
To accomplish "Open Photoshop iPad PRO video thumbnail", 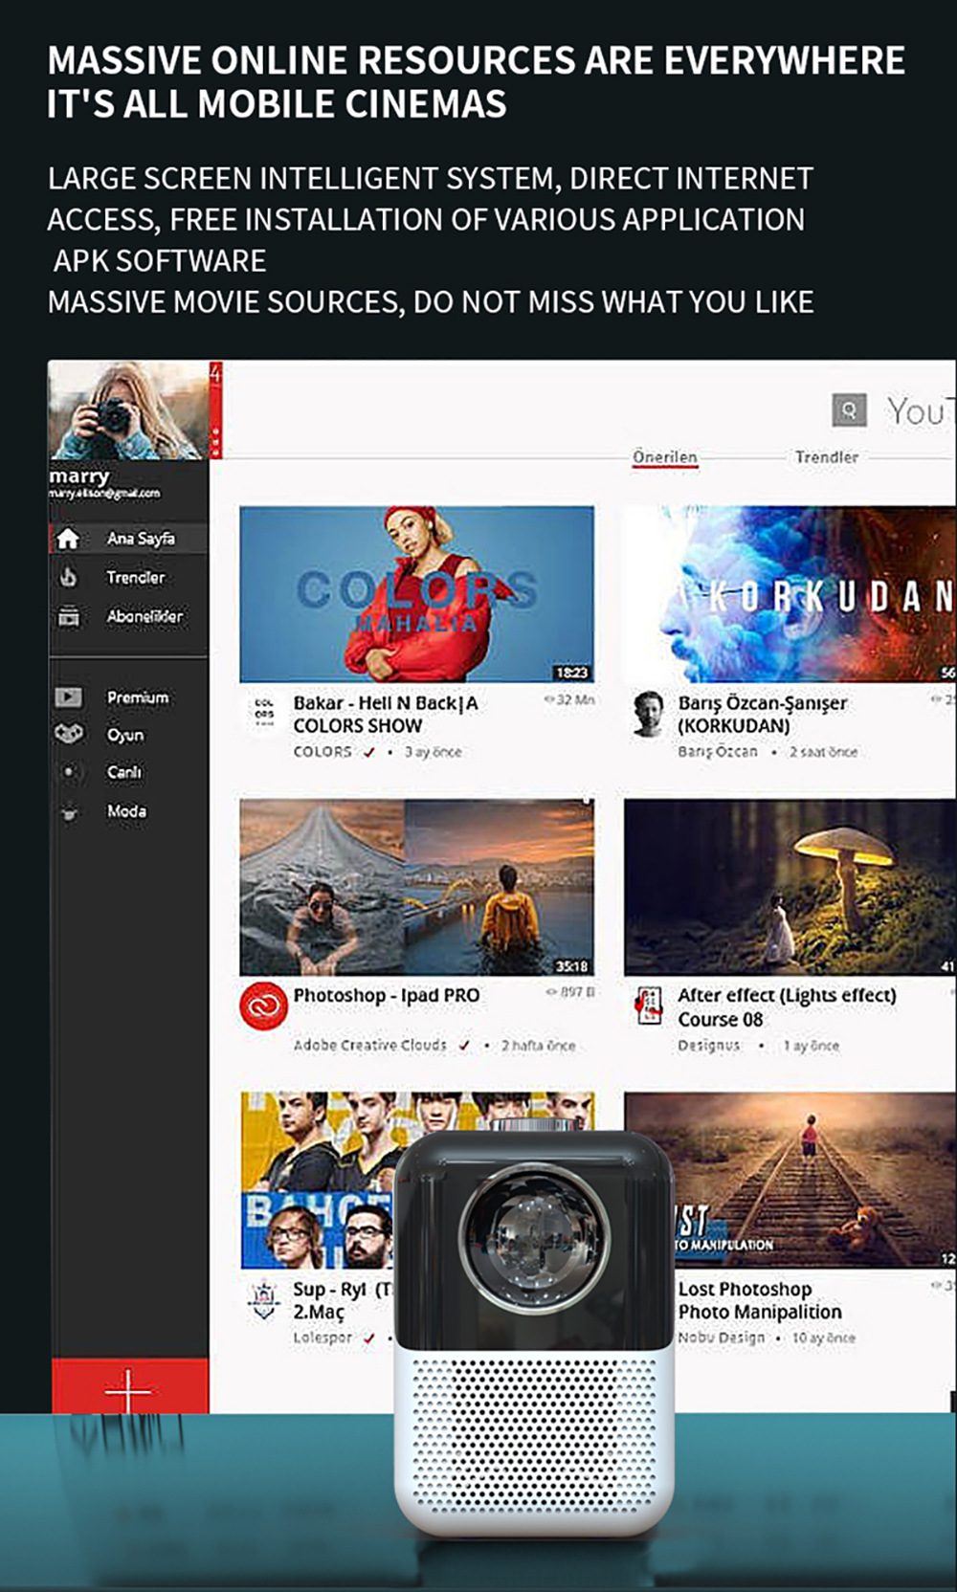I will 416,887.
